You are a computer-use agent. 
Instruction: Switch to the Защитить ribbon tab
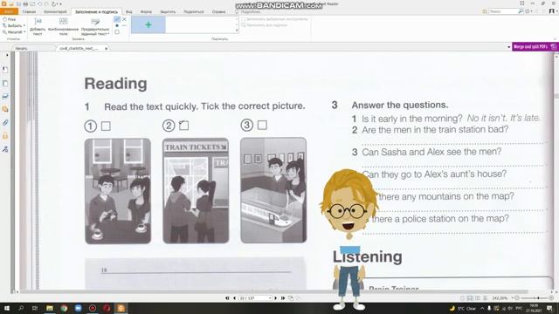[168, 11]
